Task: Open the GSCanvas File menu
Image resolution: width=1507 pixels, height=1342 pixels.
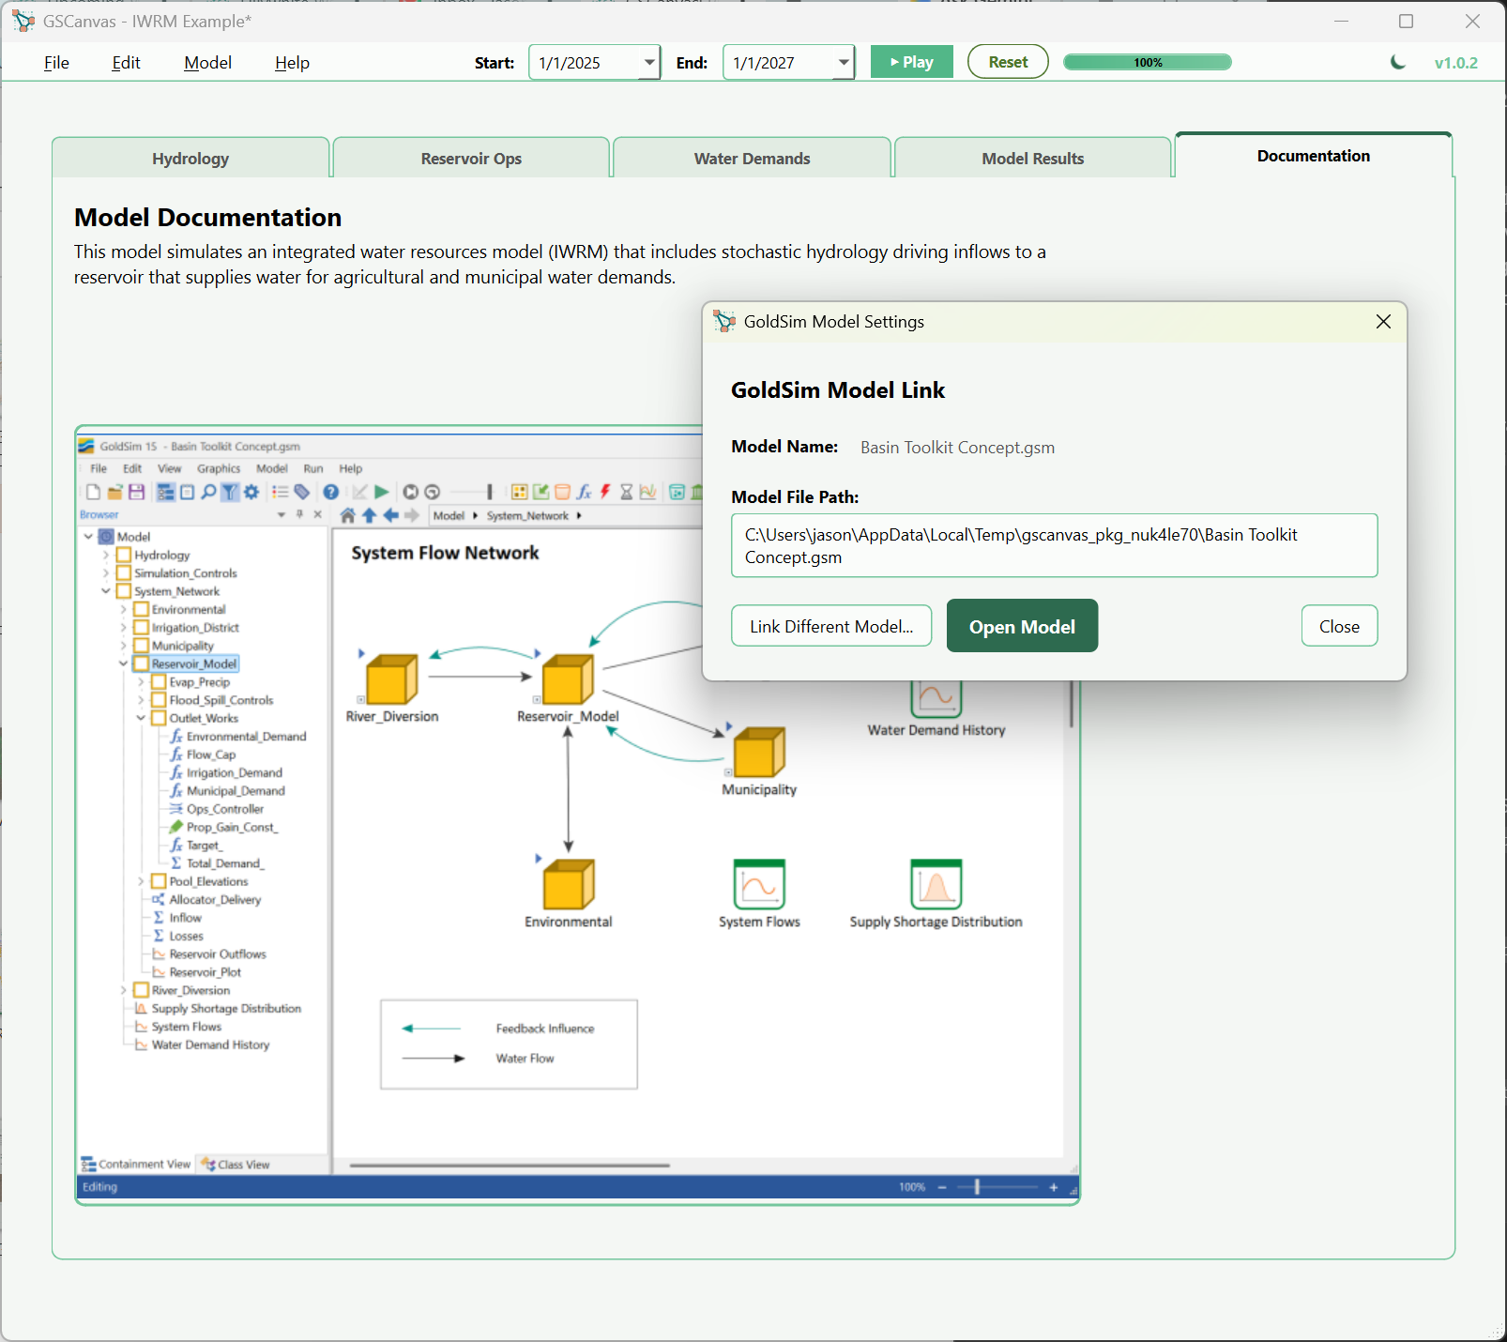Action: (56, 63)
